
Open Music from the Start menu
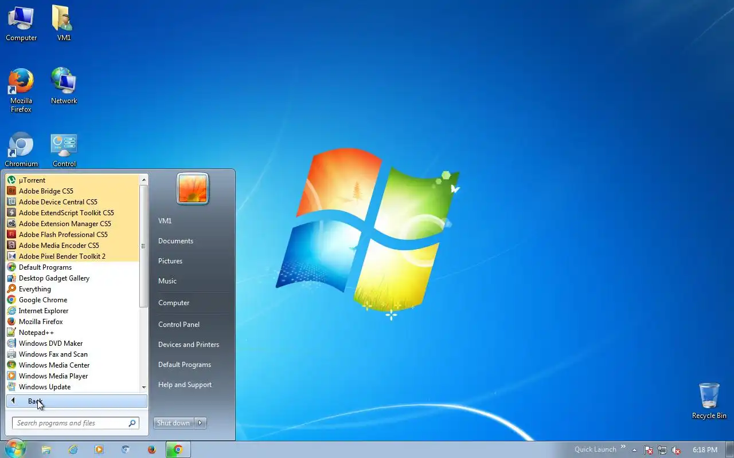[x=167, y=281]
